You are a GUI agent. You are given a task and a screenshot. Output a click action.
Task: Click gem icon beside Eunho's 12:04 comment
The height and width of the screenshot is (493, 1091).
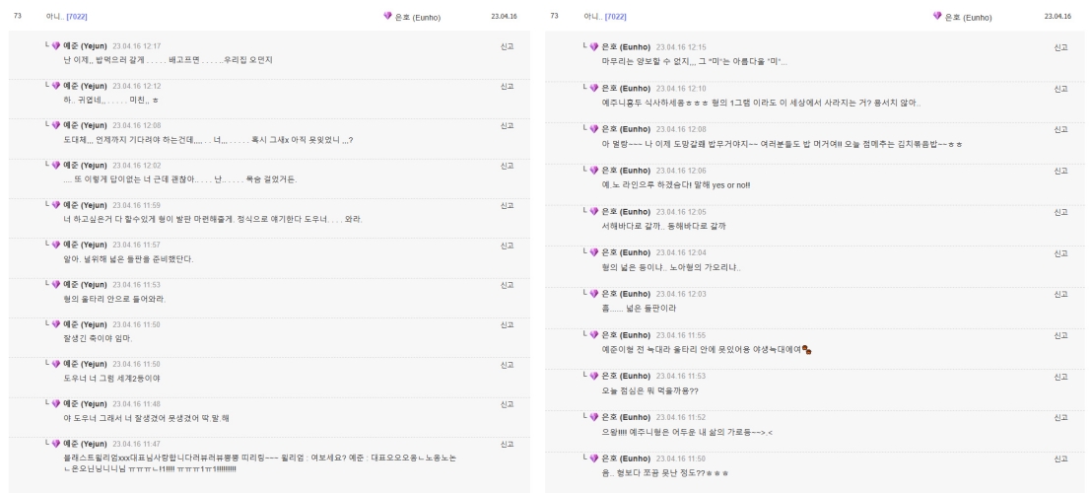594,252
